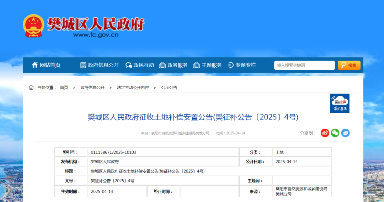Image resolution: width=384 pixels, height=202 pixels.
Task: Click the orange 搜索 button
Action: [x=349, y=65]
